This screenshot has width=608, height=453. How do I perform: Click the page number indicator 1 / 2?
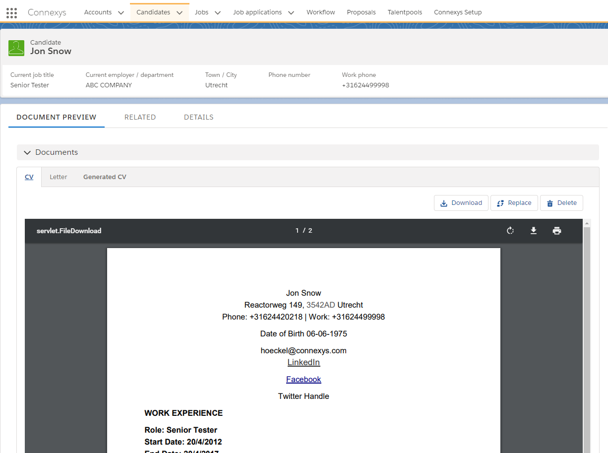[304, 231]
